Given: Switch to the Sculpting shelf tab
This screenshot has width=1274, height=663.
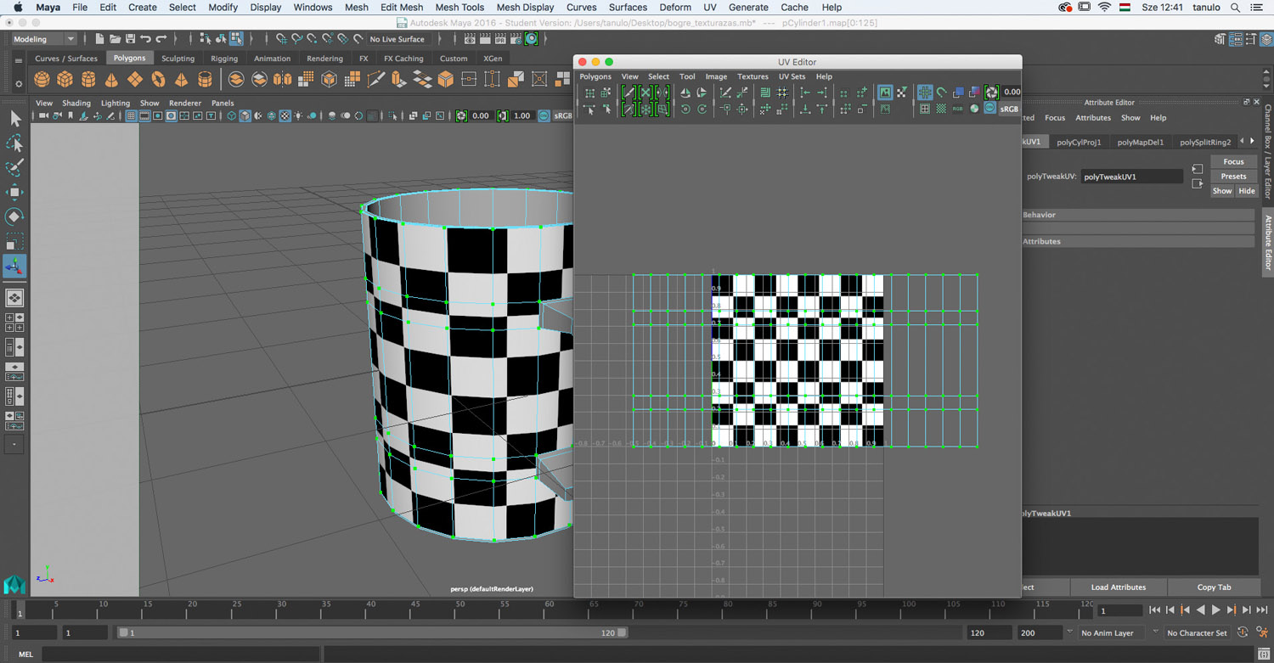Looking at the screenshot, I should click(x=178, y=59).
